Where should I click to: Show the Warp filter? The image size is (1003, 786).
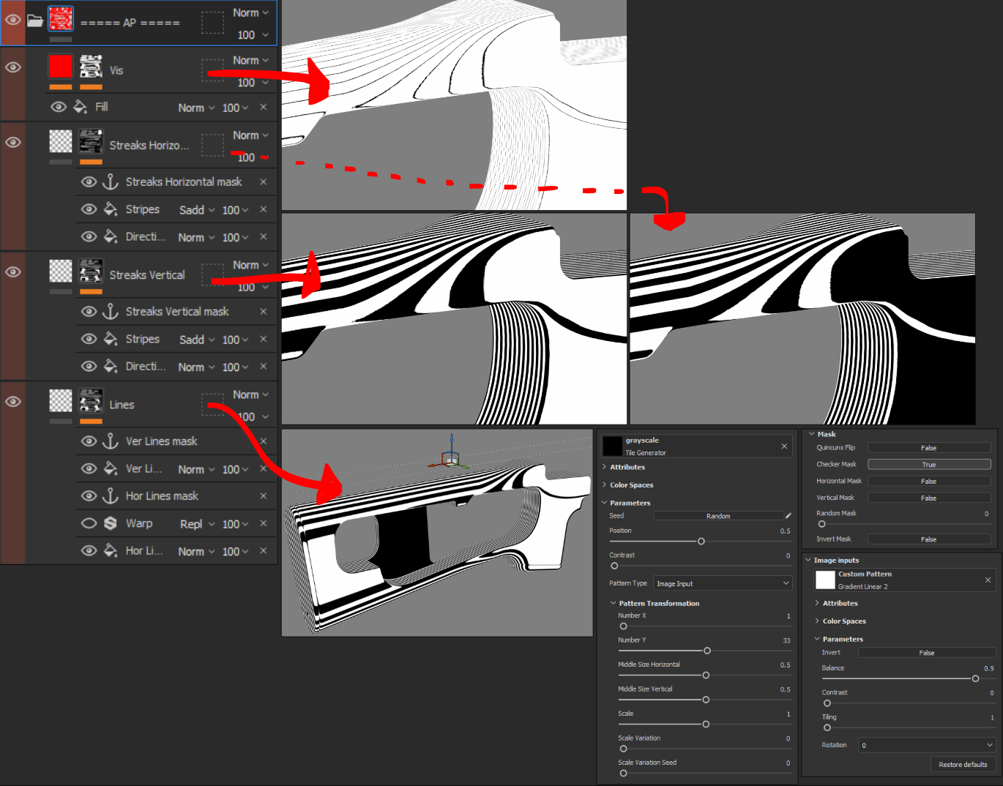tap(89, 523)
